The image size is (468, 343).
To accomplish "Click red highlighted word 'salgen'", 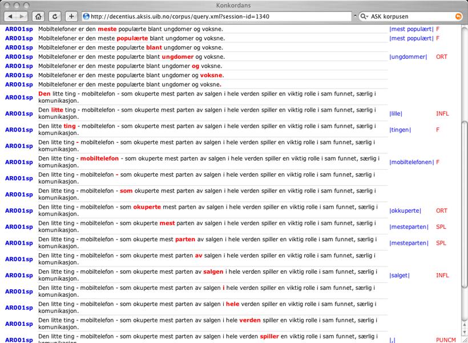I will [x=213, y=272].
